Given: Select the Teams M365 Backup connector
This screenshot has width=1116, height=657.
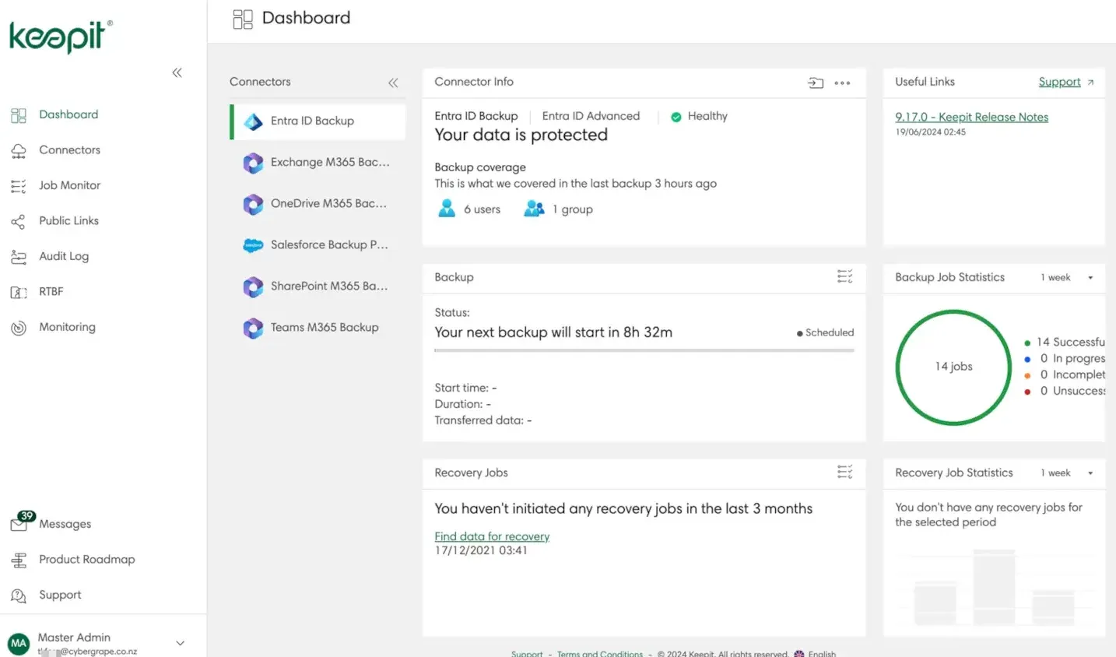Looking at the screenshot, I should click(x=318, y=328).
